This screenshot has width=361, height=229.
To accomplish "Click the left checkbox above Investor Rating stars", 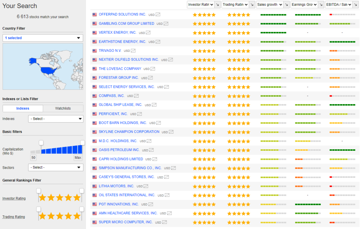I will pos(38,190).
